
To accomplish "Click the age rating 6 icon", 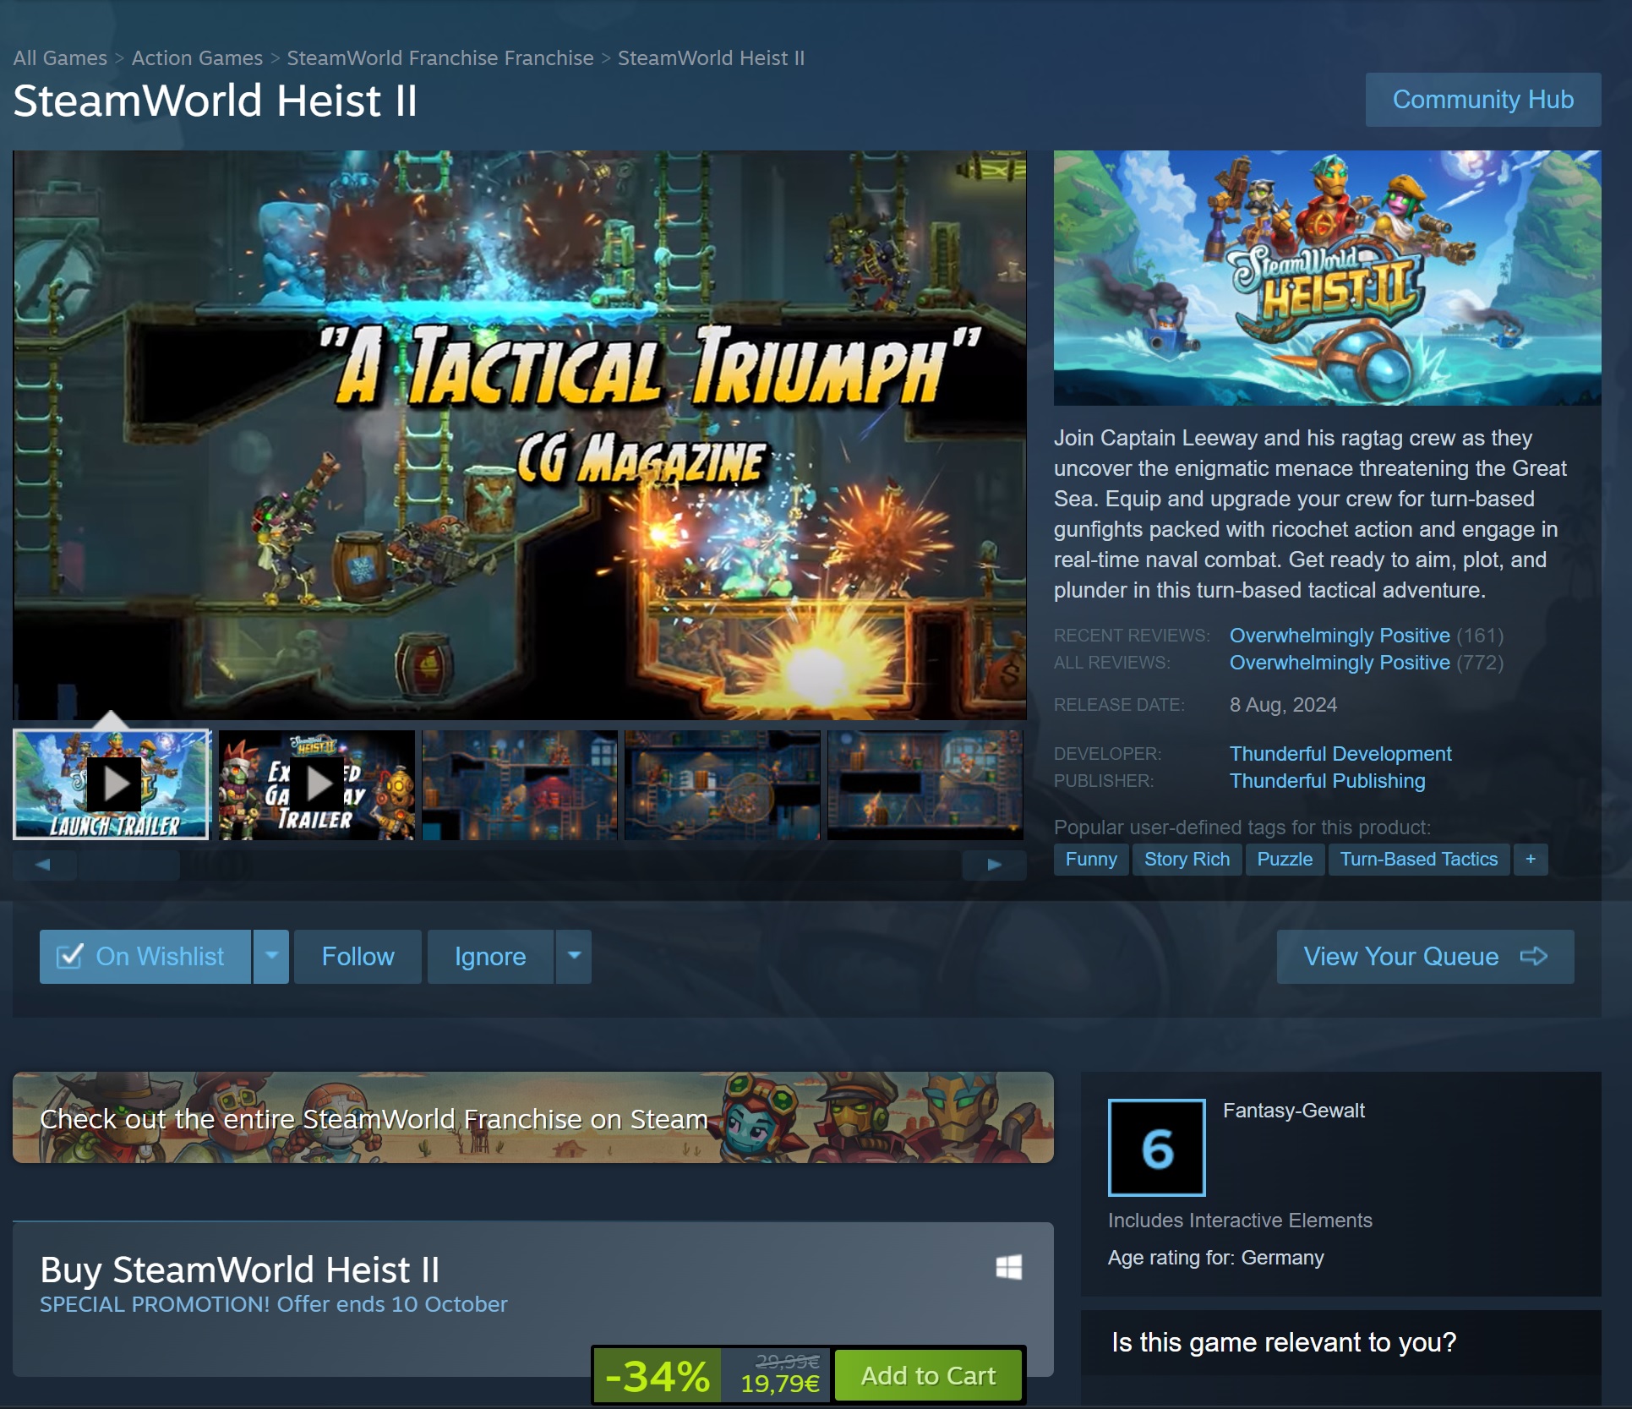I will (x=1156, y=1148).
